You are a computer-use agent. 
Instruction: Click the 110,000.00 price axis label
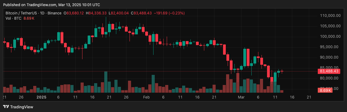coord(330,15)
